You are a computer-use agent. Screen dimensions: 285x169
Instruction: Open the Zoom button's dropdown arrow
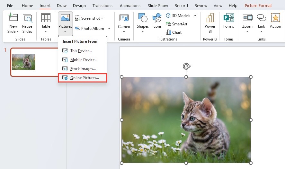point(247,31)
